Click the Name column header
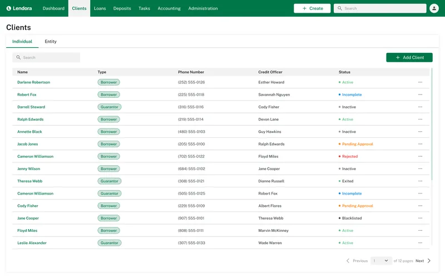Screen dimensions: 445x278 point(22,72)
